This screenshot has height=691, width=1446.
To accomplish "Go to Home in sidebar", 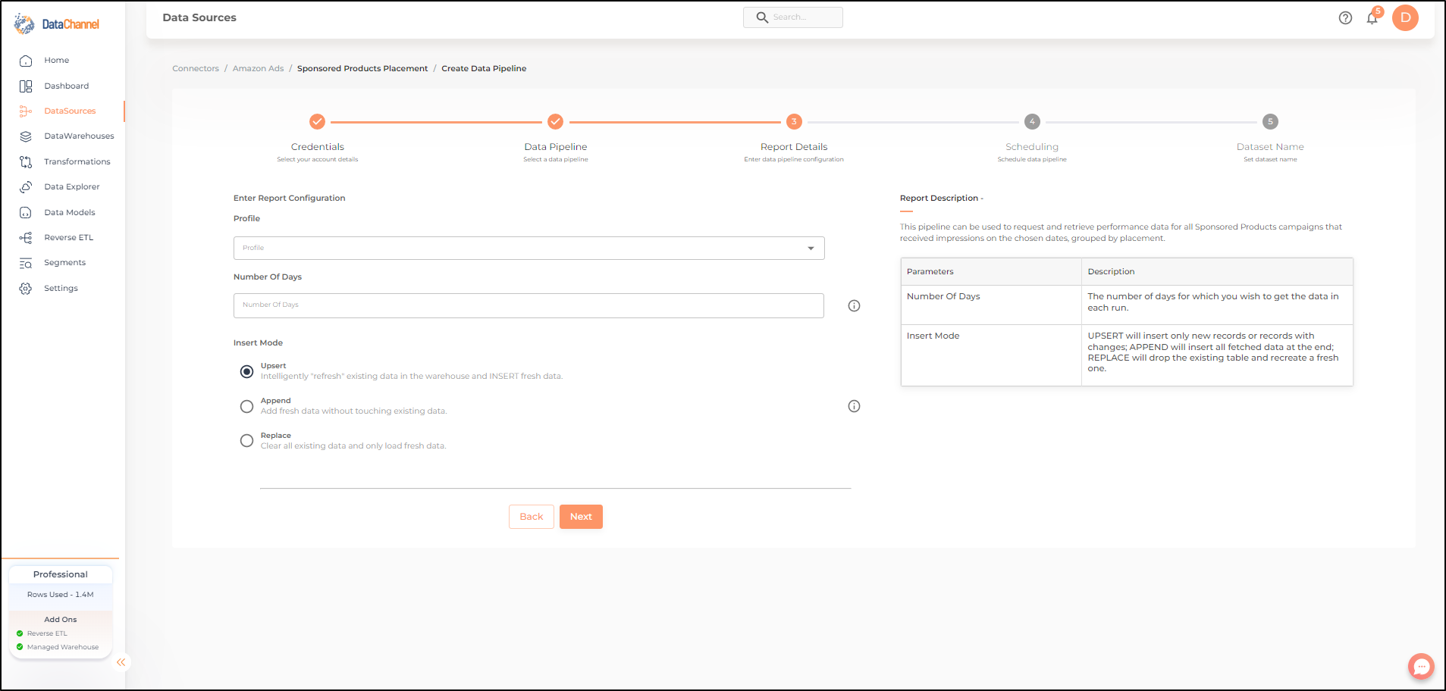I will pos(56,61).
